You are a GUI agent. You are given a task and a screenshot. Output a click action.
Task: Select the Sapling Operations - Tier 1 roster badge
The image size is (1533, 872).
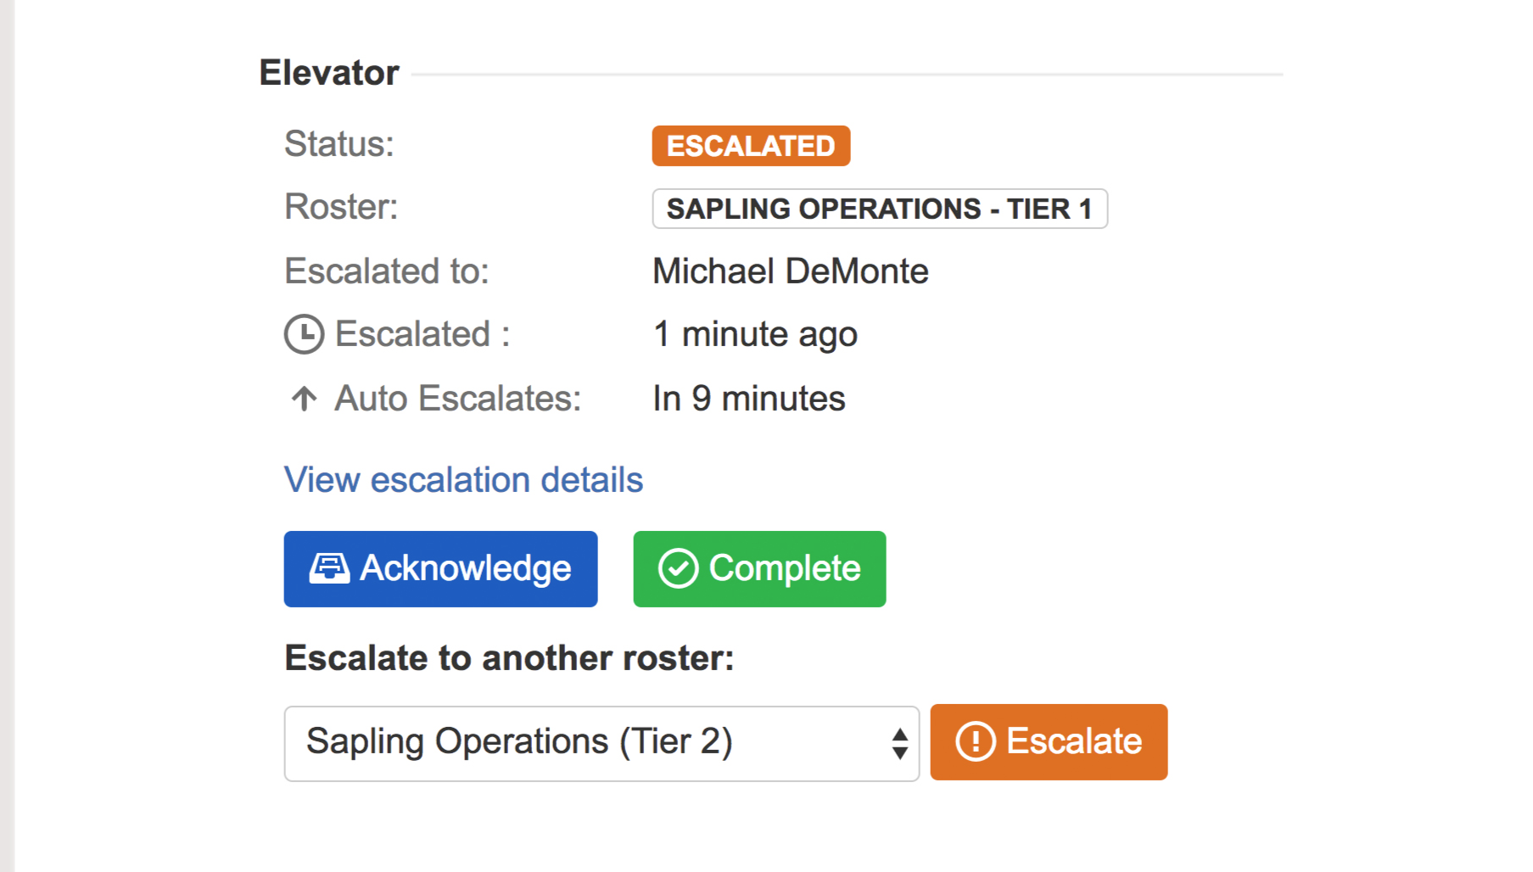pos(879,209)
